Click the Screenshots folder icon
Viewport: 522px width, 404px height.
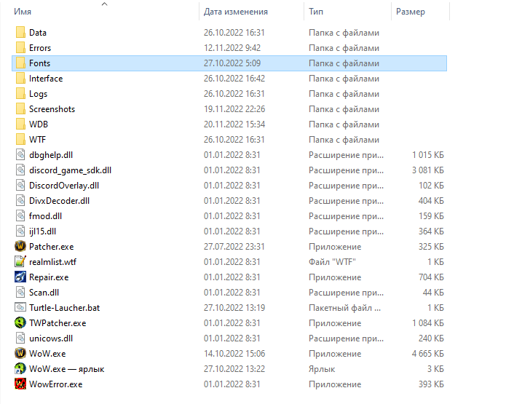coord(20,109)
